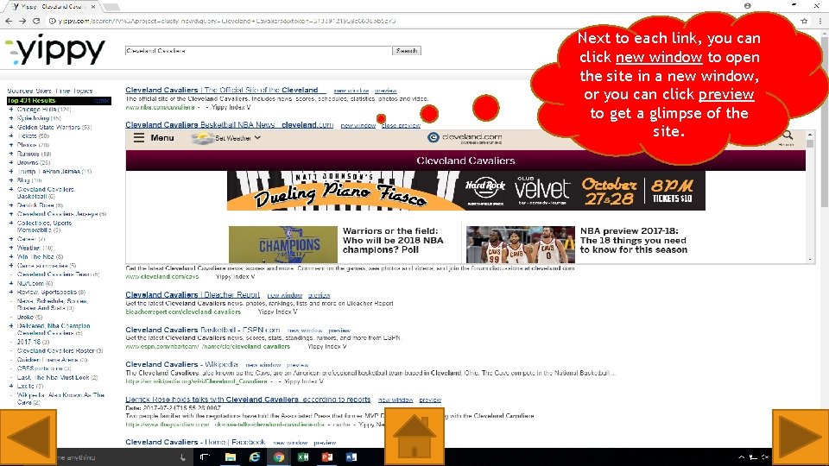The height and width of the screenshot is (466, 829).
Task: Go to next slide with orange right arrow
Action: pyautogui.click(x=801, y=437)
